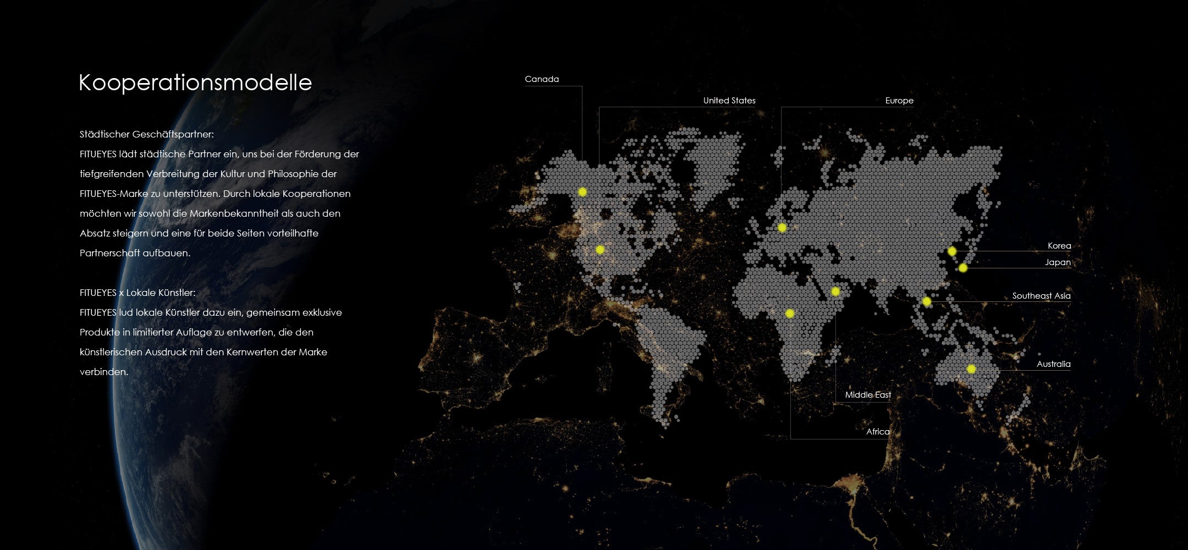Select the Europe label above map
This screenshot has height=550, width=1188.
point(899,101)
